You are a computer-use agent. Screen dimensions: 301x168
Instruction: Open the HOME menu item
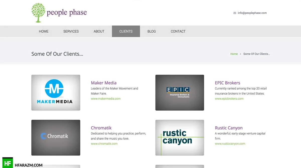coord(44,31)
